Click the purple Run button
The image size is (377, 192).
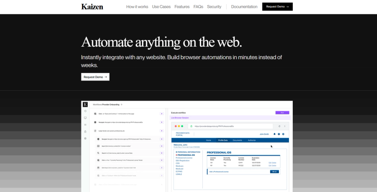tap(282, 113)
